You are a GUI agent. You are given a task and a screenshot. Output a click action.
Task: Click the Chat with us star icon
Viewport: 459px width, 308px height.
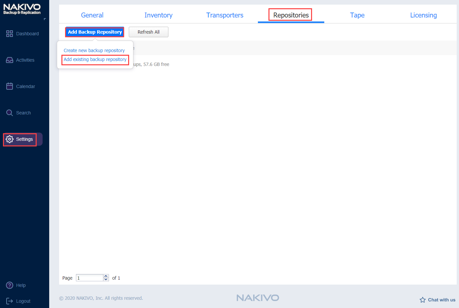point(423,300)
